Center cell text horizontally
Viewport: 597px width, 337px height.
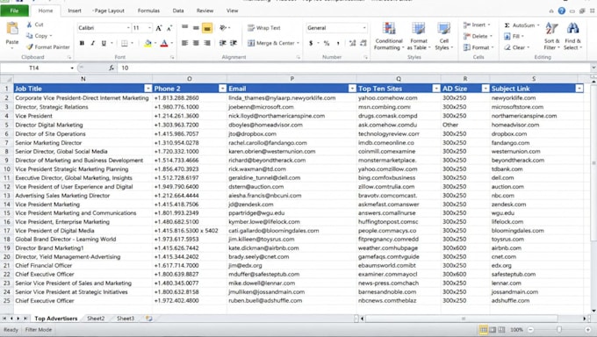(196, 43)
